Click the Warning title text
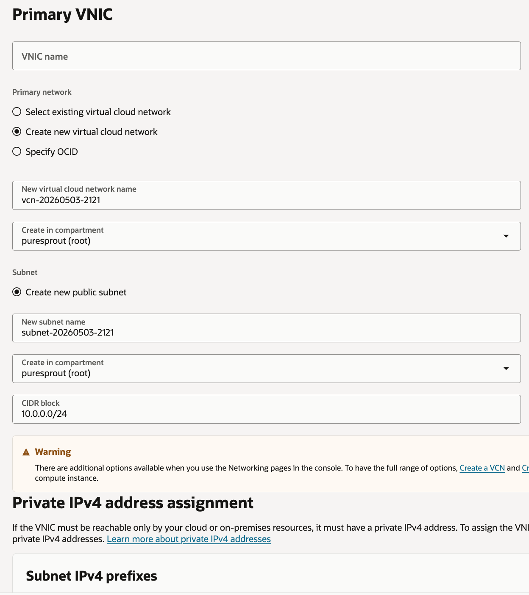529x595 pixels. click(x=53, y=452)
